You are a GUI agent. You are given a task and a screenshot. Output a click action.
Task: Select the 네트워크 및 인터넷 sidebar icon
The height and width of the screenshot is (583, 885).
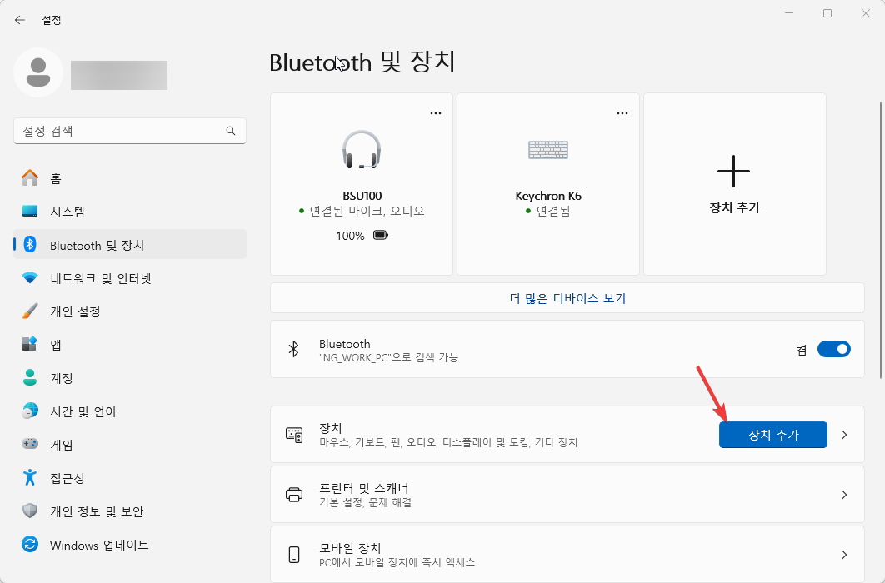pyautogui.click(x=26, y=277)
